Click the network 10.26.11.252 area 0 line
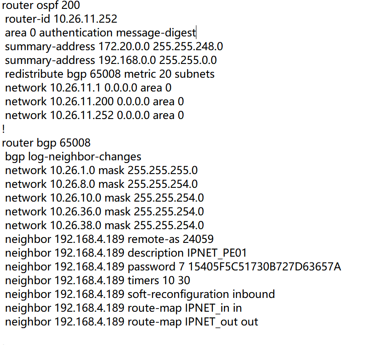The image size is (375, 345). (x=94, y=115)
